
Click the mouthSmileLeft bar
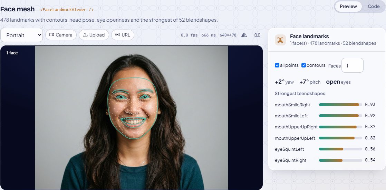click(x=340, y=116)
